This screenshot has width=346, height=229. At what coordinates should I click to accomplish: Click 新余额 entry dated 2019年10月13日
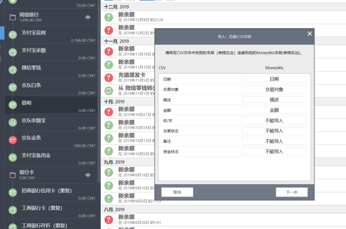point(128,138)
